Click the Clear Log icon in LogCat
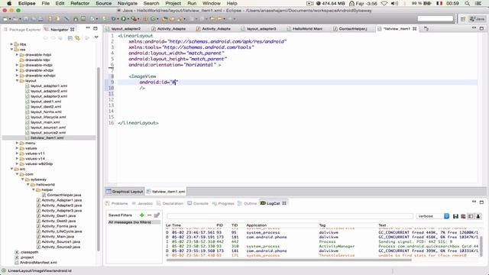The image size is (489, 275). tap(463, 216)
